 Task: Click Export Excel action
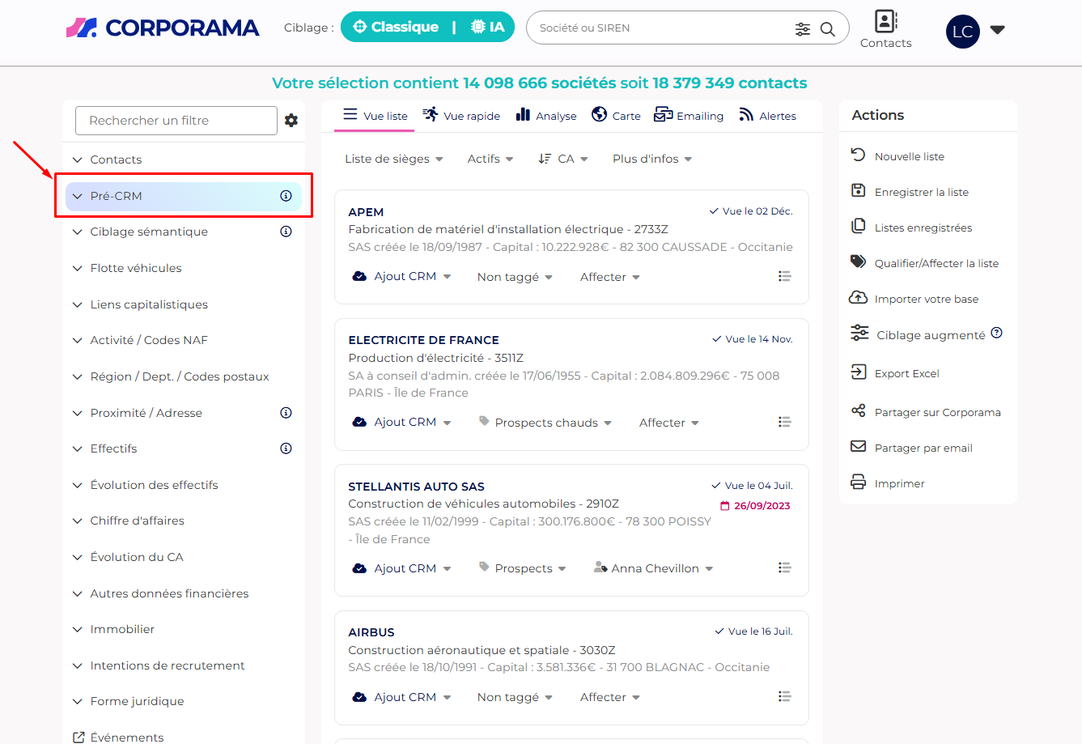tap(906, 373)
